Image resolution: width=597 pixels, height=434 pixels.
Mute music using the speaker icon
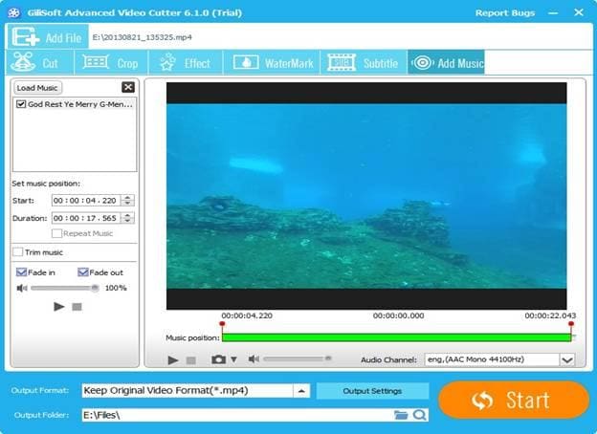point(22,288)
